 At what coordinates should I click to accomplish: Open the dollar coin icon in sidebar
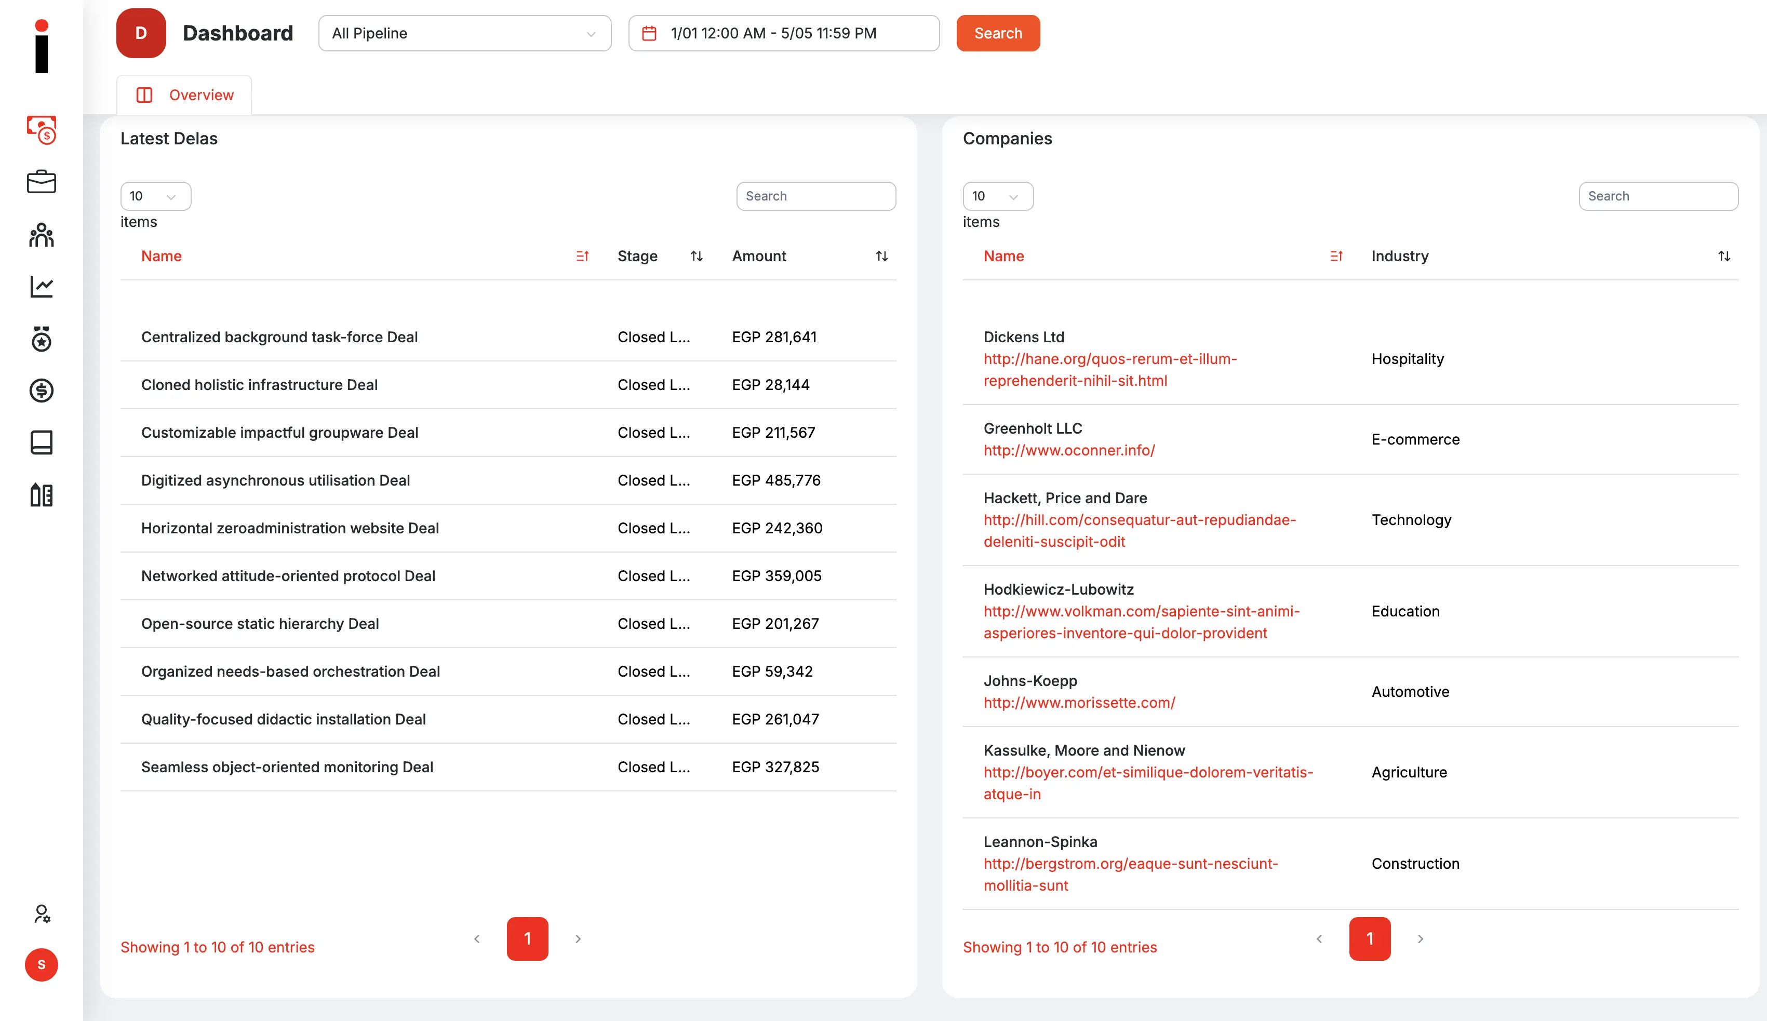click(42, 391)
